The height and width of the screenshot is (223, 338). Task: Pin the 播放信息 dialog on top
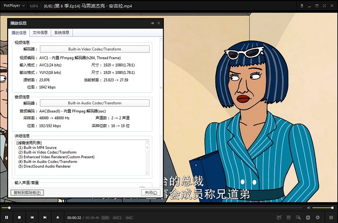152,23
